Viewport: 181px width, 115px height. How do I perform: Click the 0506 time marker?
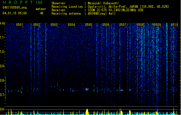(106, 25)
